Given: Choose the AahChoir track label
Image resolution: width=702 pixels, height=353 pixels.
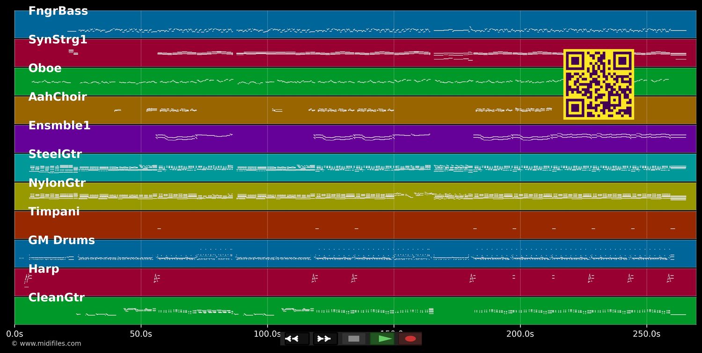Looking at the screenshot, I should pyautogui.click(x=58, y=97).
